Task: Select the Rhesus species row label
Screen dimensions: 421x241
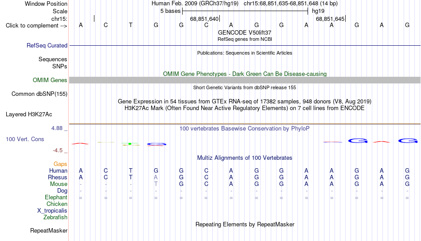Action: click(x=58, y=177)
